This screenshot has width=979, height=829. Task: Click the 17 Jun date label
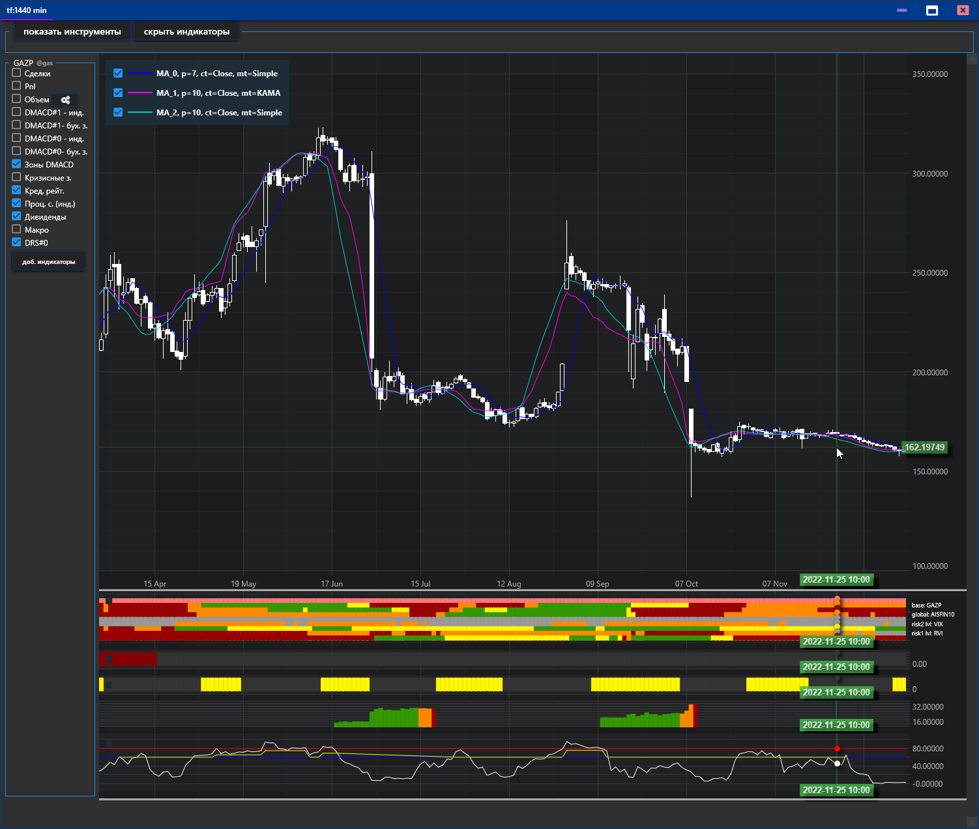(332, 584)
